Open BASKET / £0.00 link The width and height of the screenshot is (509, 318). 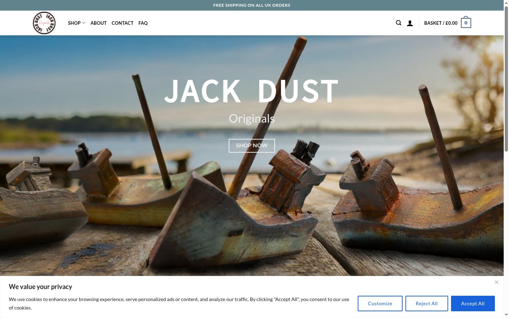tap(441, 23)
